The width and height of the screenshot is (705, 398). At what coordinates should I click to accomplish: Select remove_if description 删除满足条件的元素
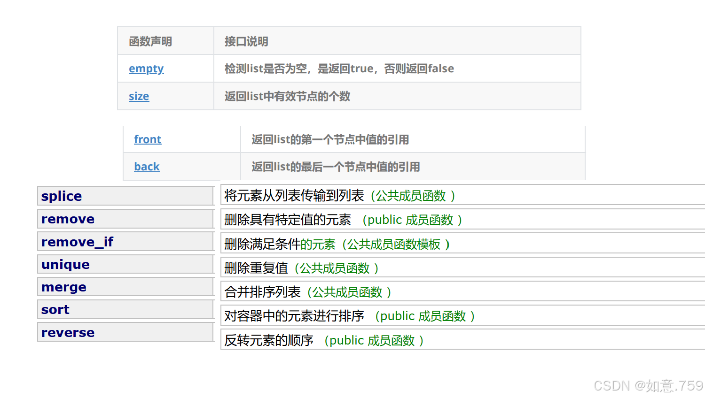(x=280, y=244)
